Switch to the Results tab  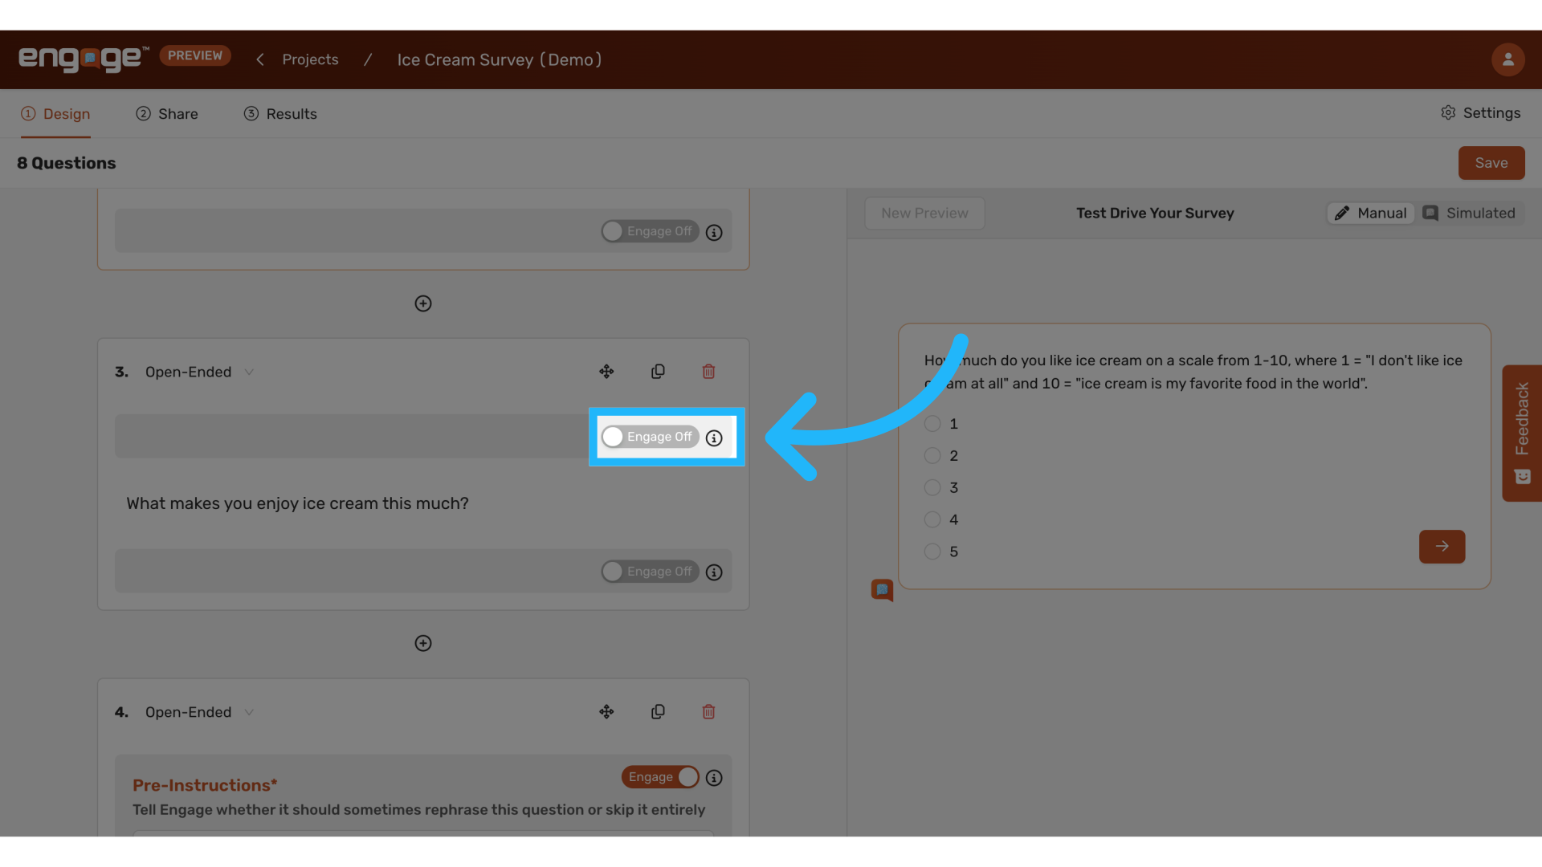(x=280, y=114)
